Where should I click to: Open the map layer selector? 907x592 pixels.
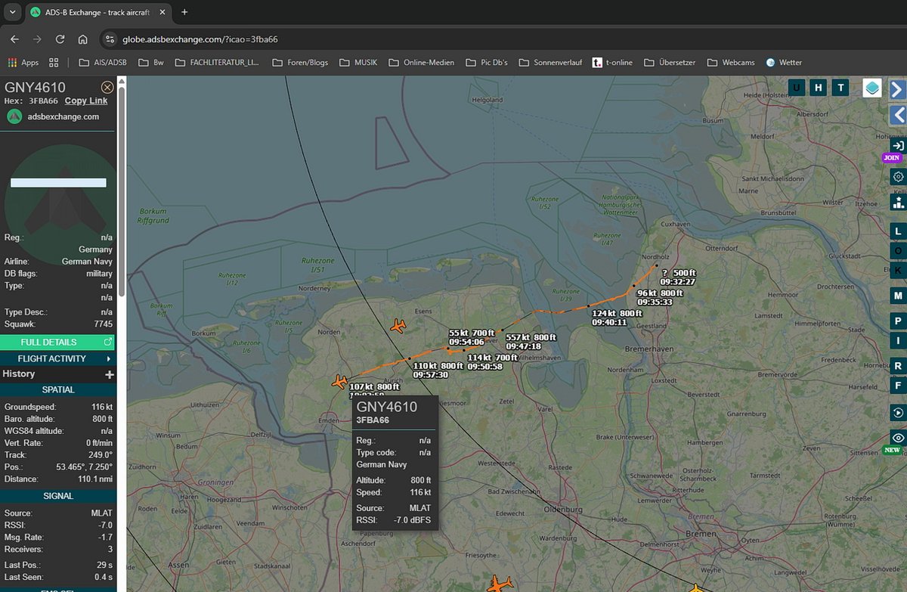[x=872, y=88]
